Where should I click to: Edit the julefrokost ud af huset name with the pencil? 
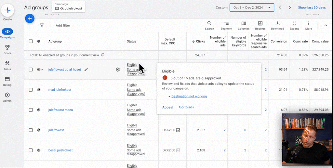pos(86,70)
